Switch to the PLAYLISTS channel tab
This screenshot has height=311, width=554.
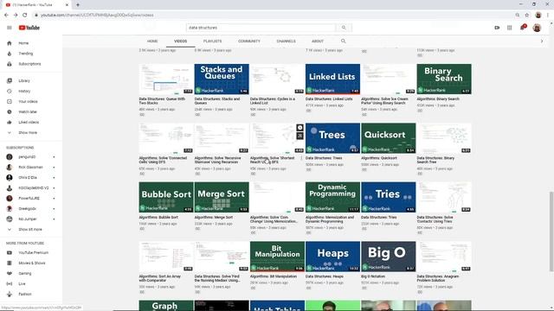point(212,41)
